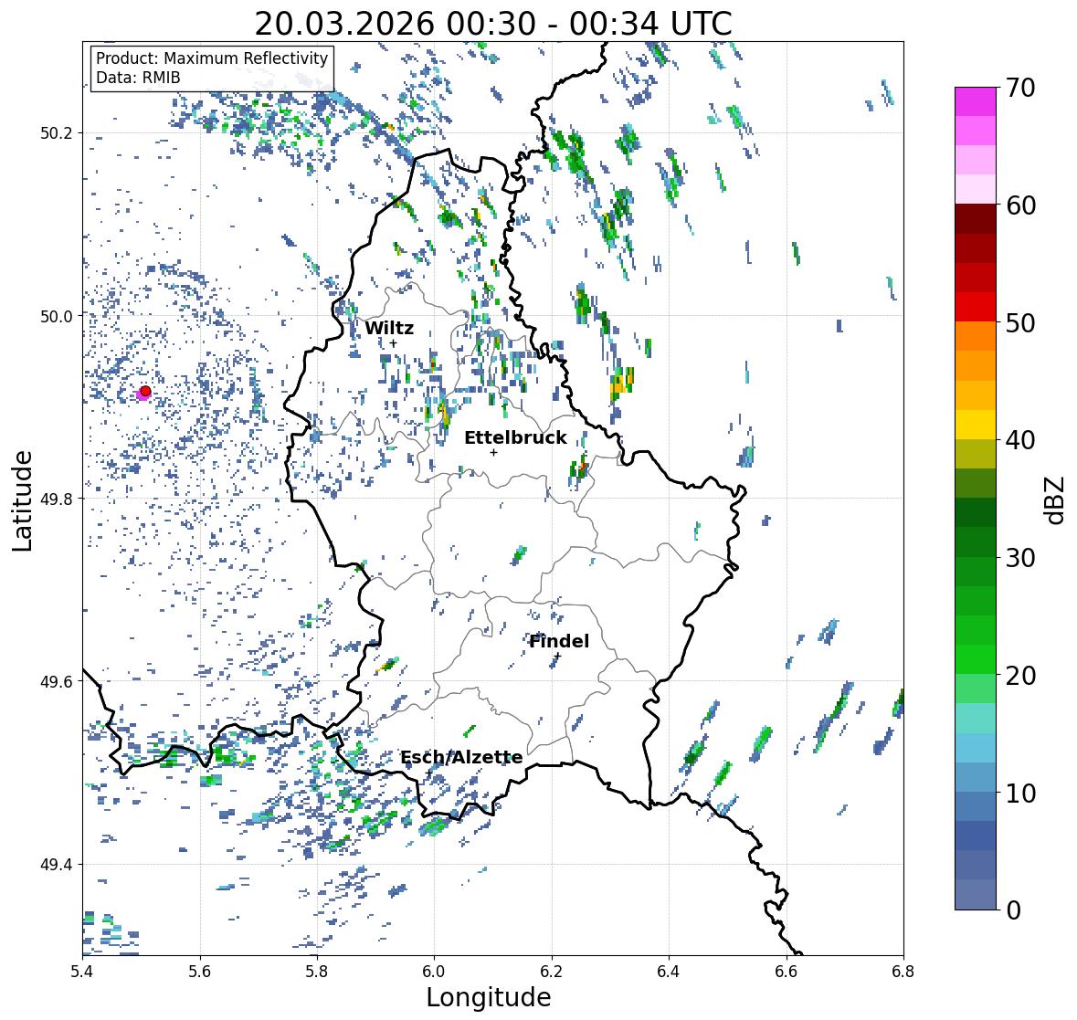
Task: Click the Esch/Alzette city label
Action: click(461, 757)
